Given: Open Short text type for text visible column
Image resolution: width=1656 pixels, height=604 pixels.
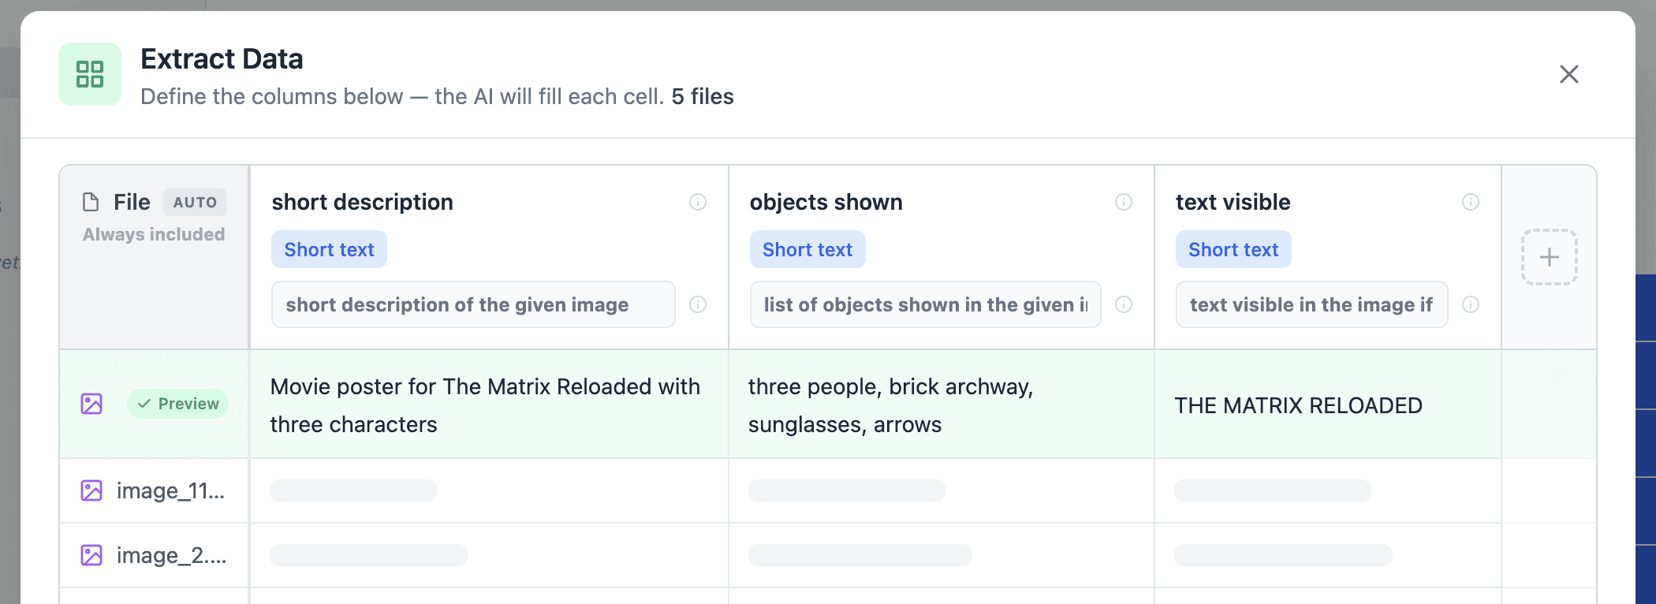Looking at the screenshot, I should tap(1233, 250).
